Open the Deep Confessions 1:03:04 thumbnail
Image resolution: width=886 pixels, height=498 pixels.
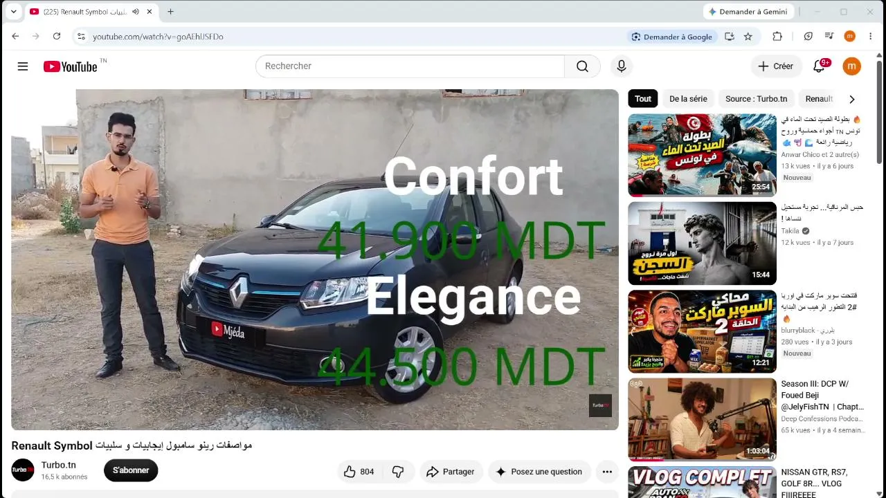(702, 419)
